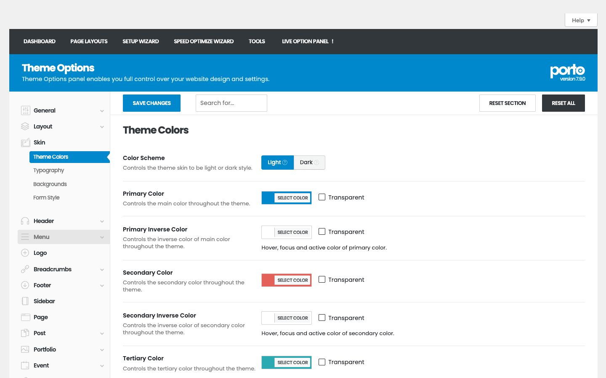
Task: Click the Layout layers icon
Action: click(x=25, y=126)
